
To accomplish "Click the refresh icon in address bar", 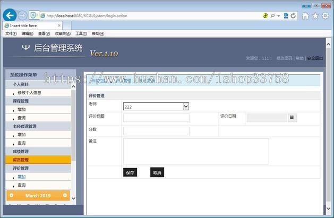I will coord(293,15).
